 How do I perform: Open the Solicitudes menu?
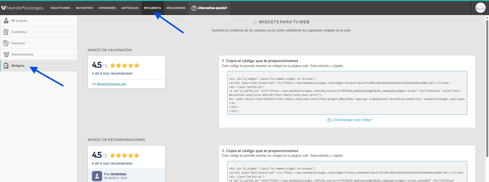pos(60,8)
